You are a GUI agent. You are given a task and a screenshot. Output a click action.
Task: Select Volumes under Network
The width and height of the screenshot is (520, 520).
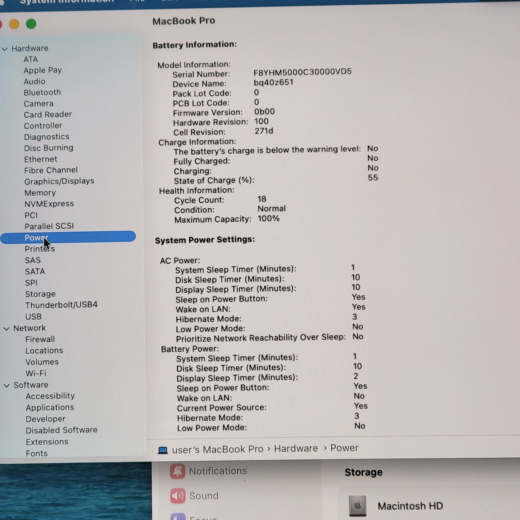click(x=42, y=362)
